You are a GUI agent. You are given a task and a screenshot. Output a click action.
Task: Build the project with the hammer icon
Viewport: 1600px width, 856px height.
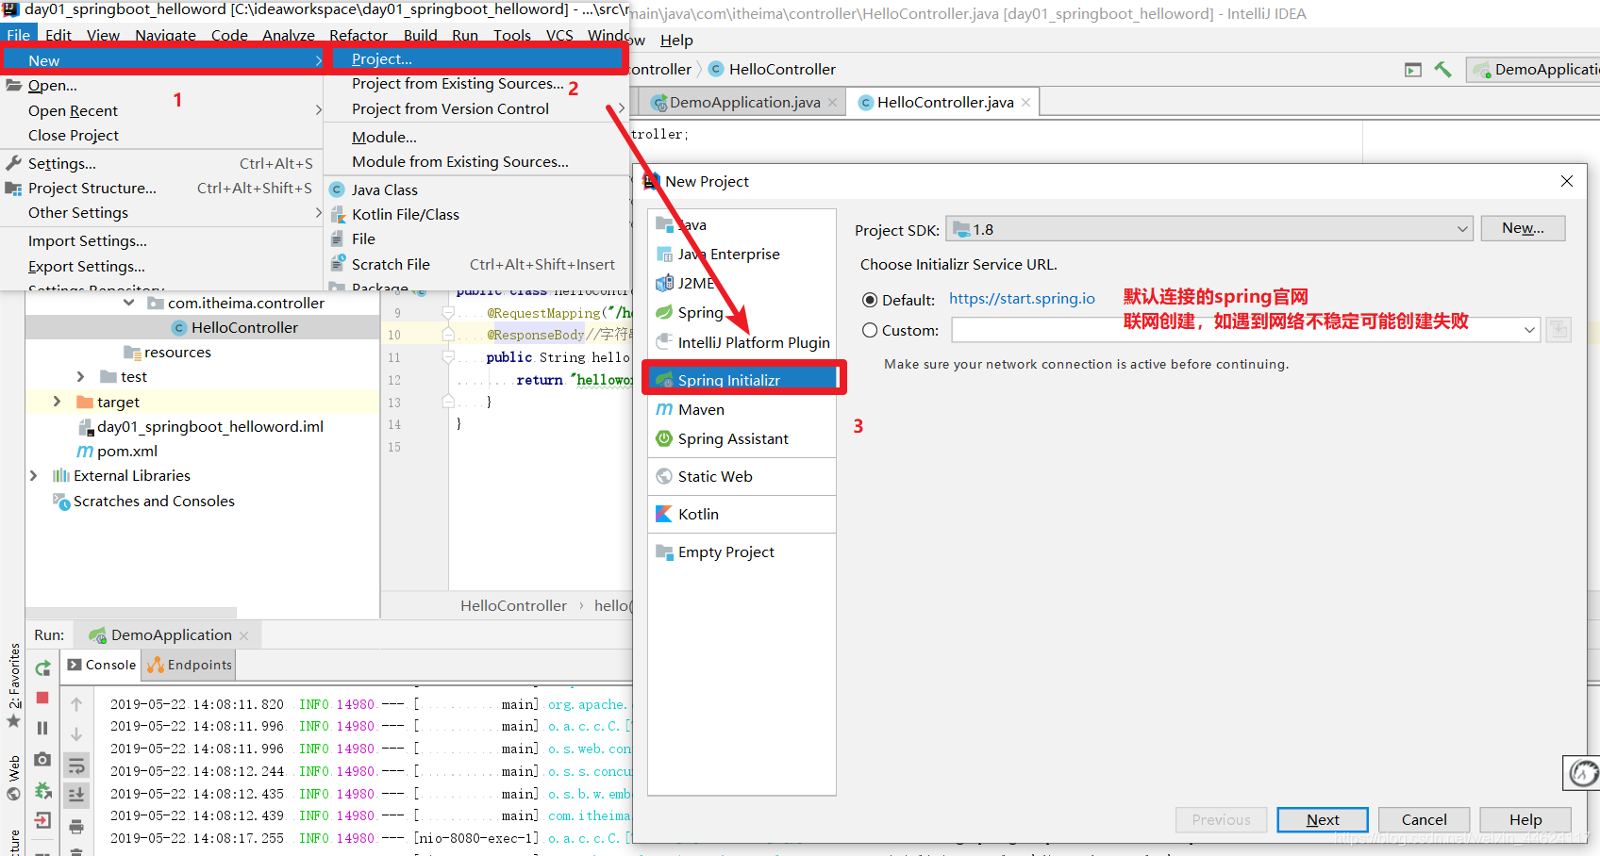click(x=1443, y=70)
